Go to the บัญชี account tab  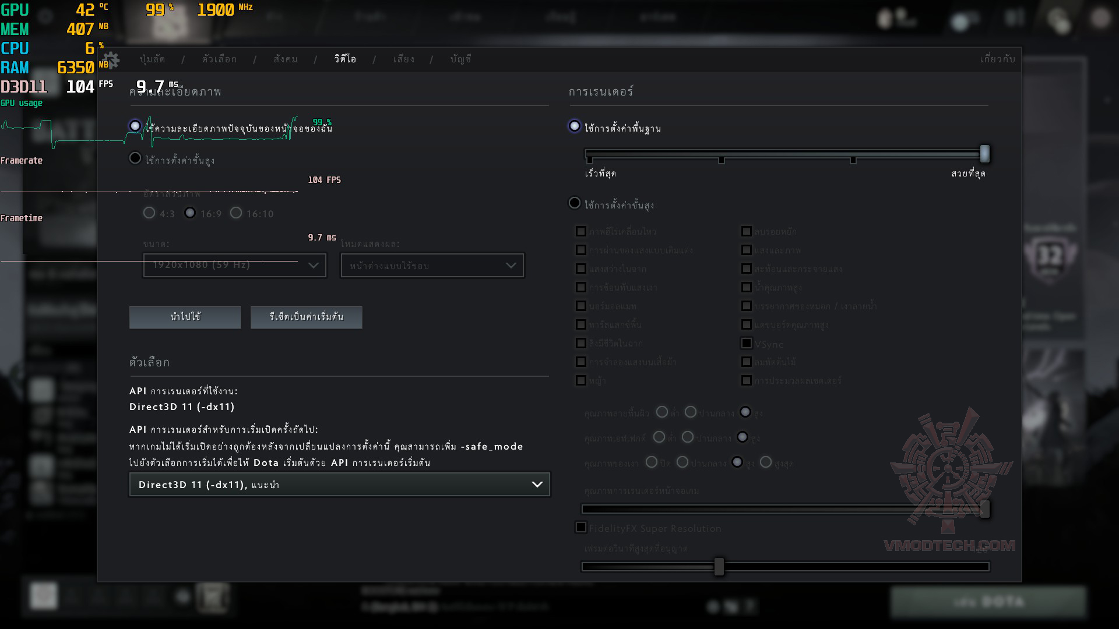pyautogui.click(x=460, y=59)
